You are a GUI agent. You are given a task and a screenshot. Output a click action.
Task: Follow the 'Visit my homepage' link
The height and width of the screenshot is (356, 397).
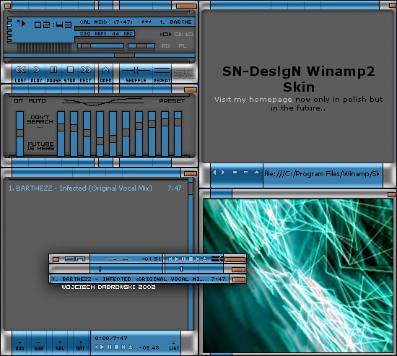click(x=253, y=100)
